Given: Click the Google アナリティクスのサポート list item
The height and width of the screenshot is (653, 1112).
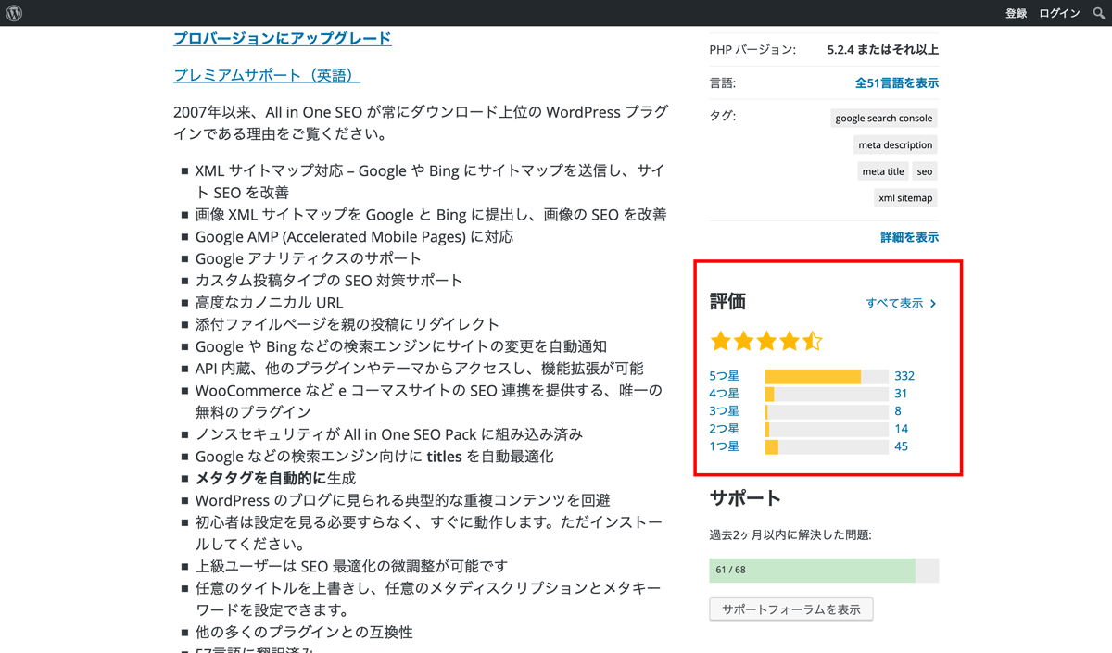Looking at the screenshot, I should click(x=309, y=257).
